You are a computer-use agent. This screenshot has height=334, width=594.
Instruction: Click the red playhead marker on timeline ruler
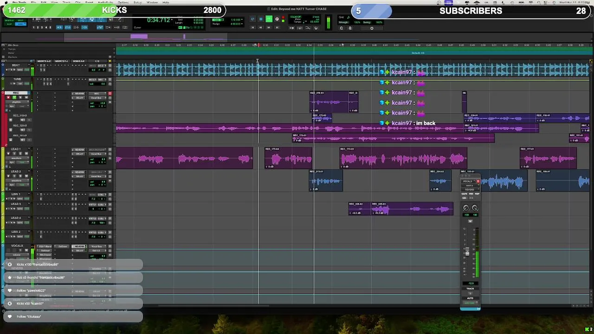point(259,45)
